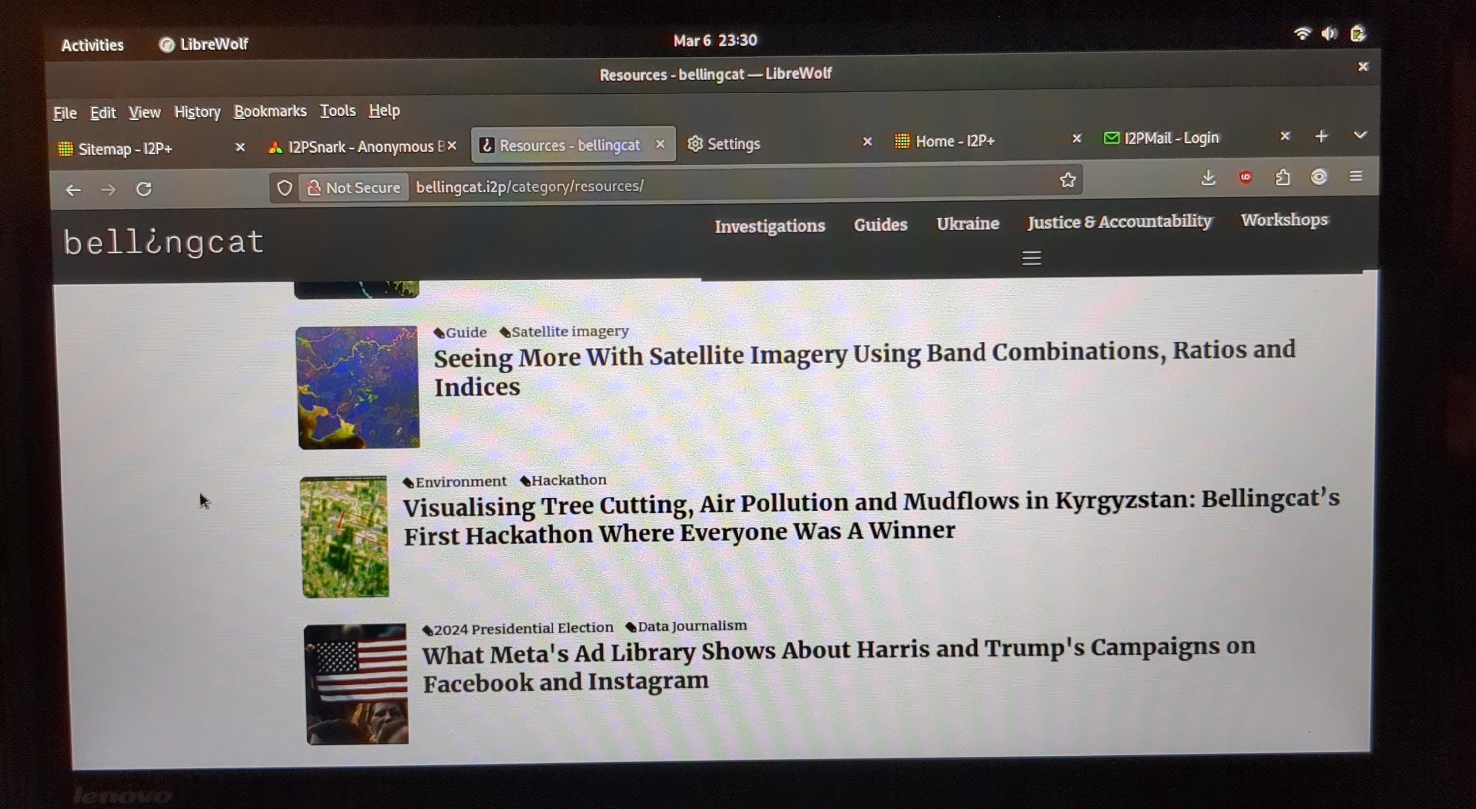Open the bellingcat logo home link

click(x=163, y=243)
